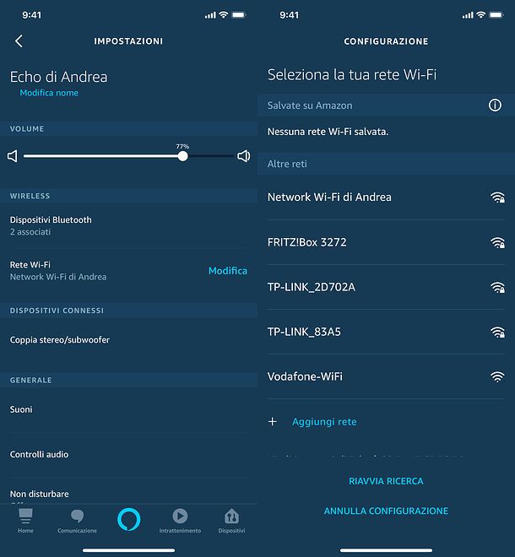Open Controlli audio settings
Screen dimensions: 515x557
128,454
